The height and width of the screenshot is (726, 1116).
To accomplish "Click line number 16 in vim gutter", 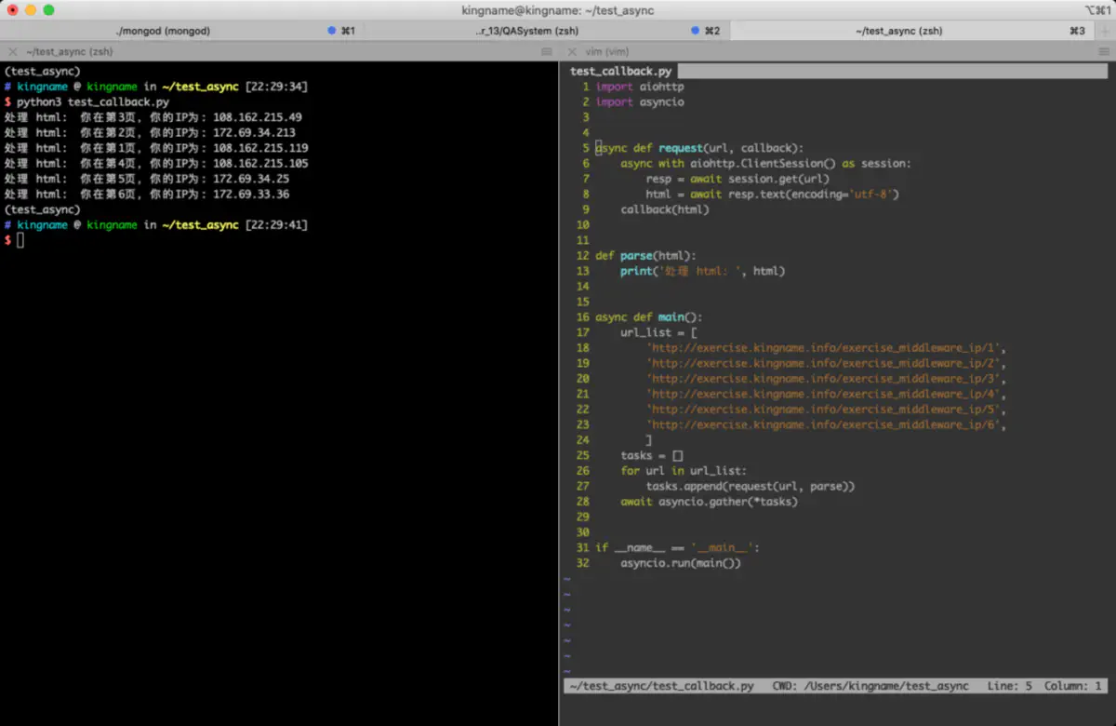I will coord(582,317).
